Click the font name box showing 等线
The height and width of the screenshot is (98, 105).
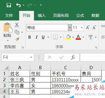[47, 28]
